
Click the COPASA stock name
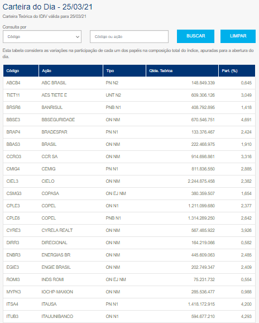click(x=50, y=193)
